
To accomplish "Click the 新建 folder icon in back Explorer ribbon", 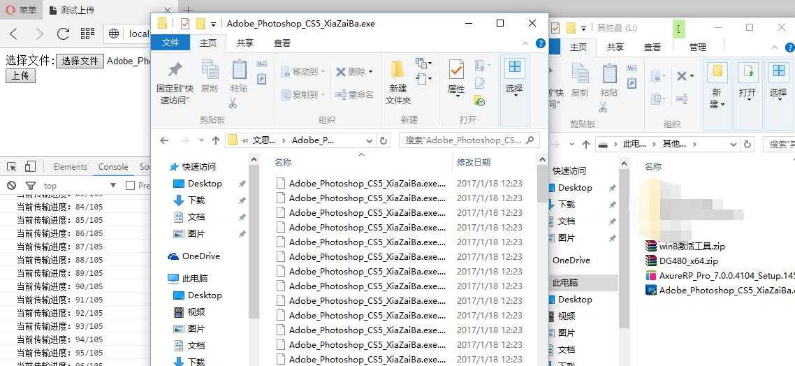I will coord(717,71).
